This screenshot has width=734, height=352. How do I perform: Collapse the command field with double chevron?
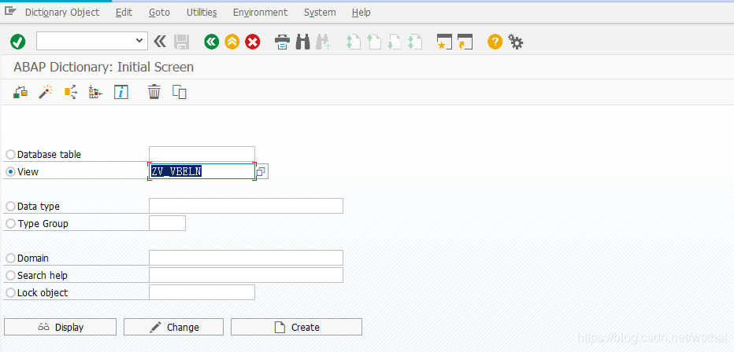[x=160, y=42]
